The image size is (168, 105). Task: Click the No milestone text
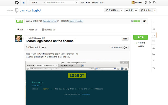tap(116, 47)
